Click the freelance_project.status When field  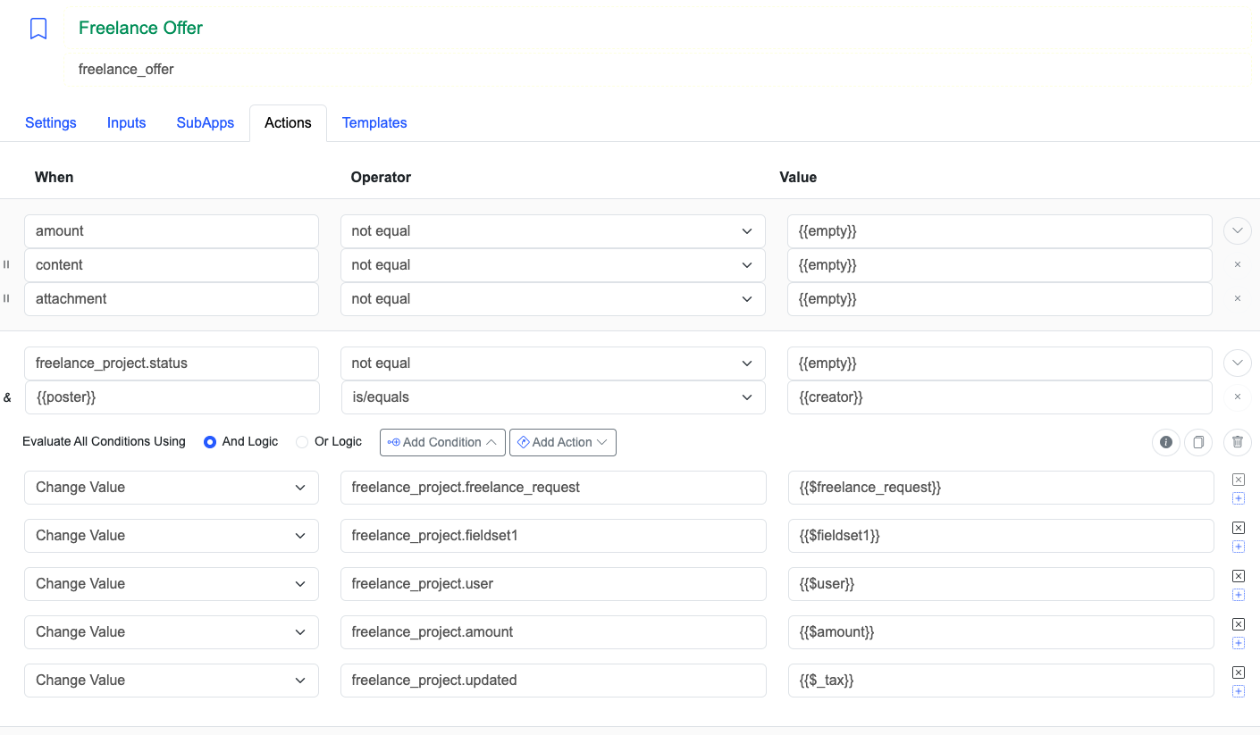172,363
